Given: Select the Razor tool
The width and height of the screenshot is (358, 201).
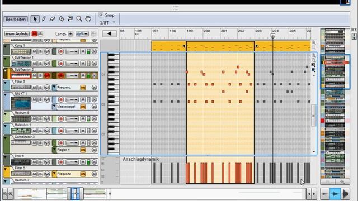Looking at the screenshot, I should tap(61, 19).
